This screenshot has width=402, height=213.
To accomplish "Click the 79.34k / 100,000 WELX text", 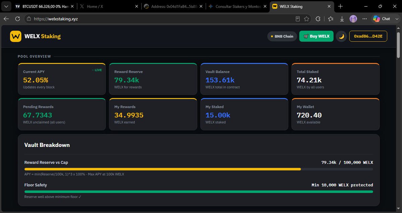I will (x=347, y=163).
